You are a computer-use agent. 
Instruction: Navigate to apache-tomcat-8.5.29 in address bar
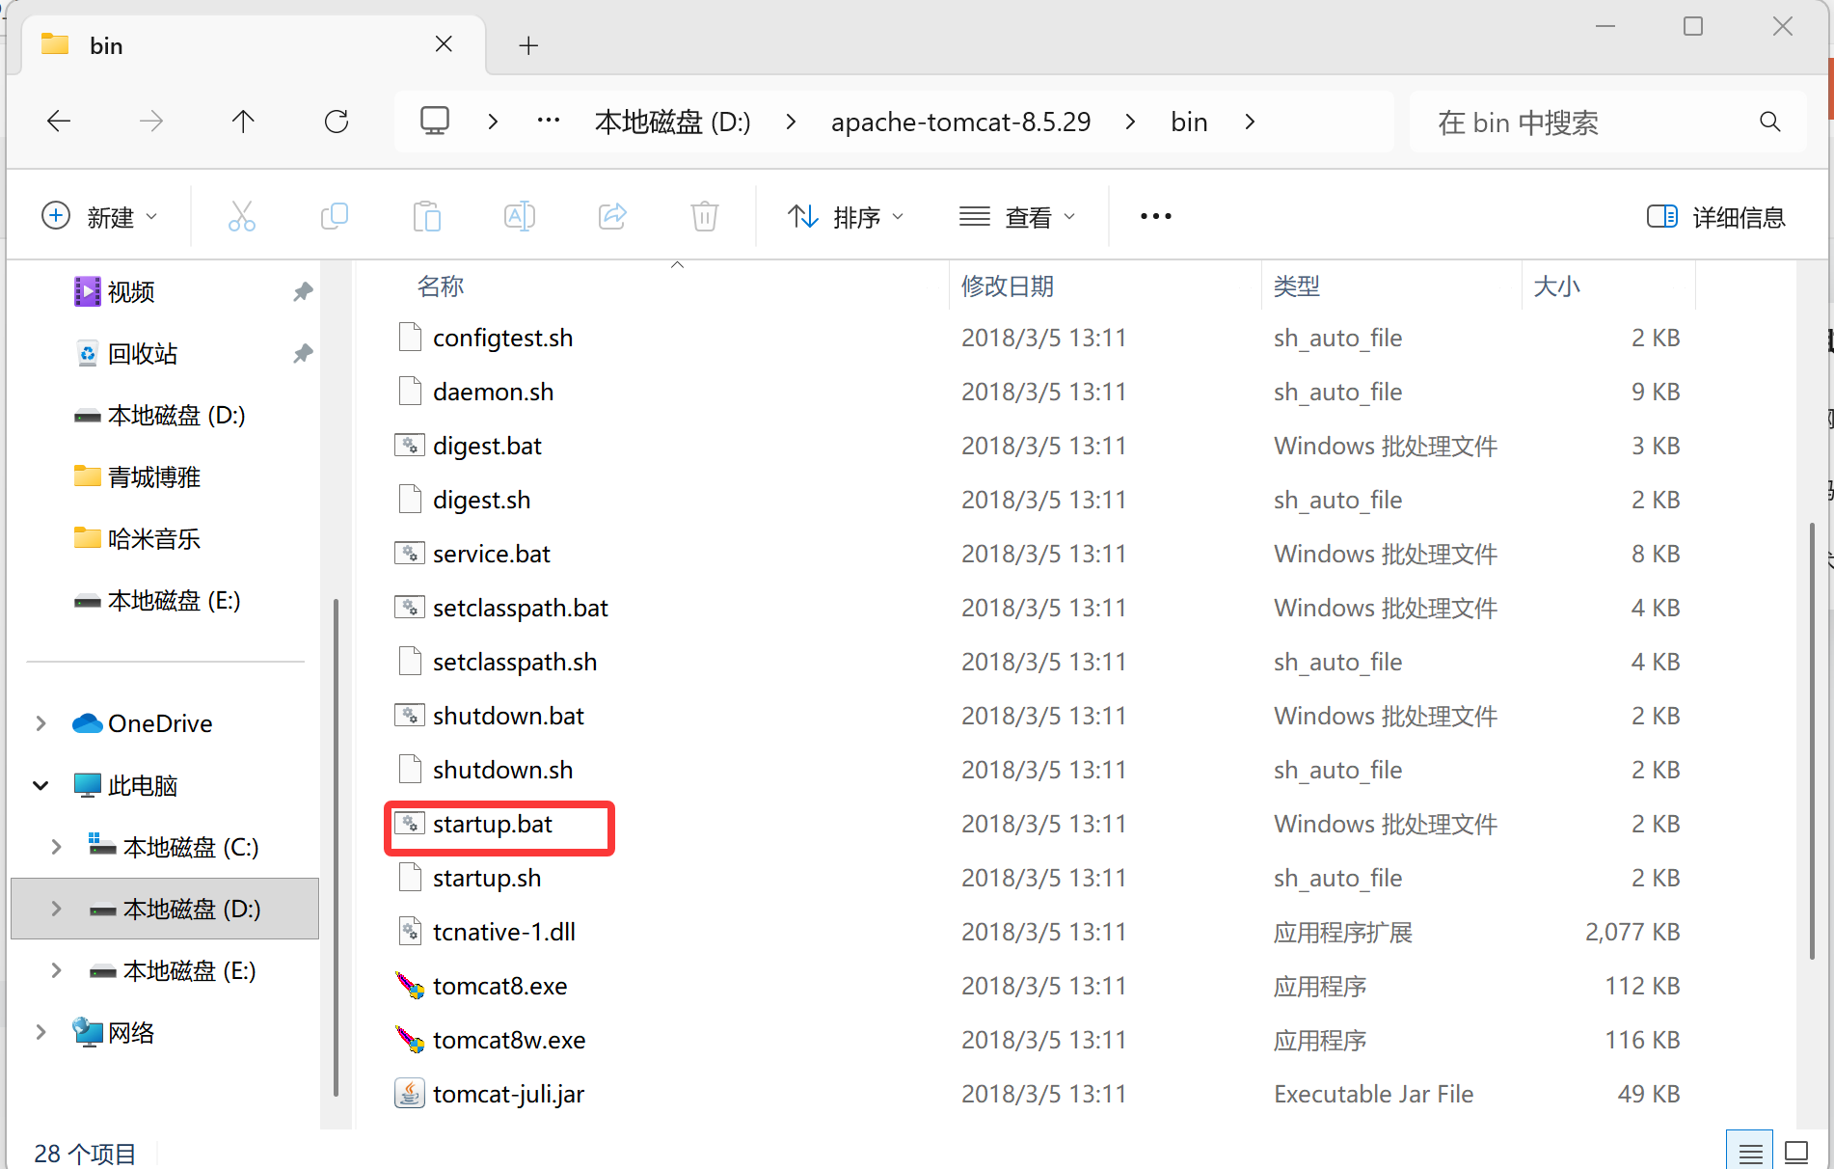pyautogui.click(x=960, y=122)
